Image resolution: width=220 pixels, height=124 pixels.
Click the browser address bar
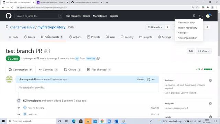pos(104,8)
